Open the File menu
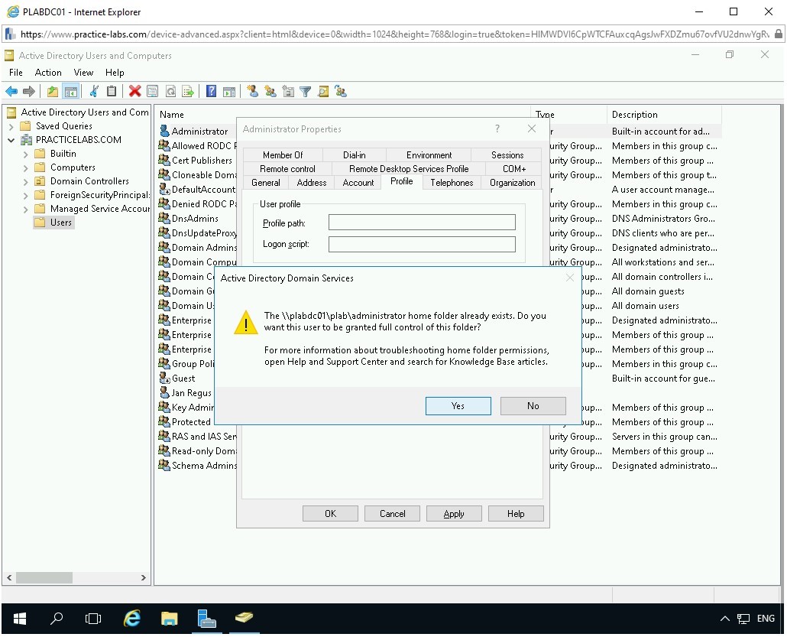787x637 pixels. [16, 73]
